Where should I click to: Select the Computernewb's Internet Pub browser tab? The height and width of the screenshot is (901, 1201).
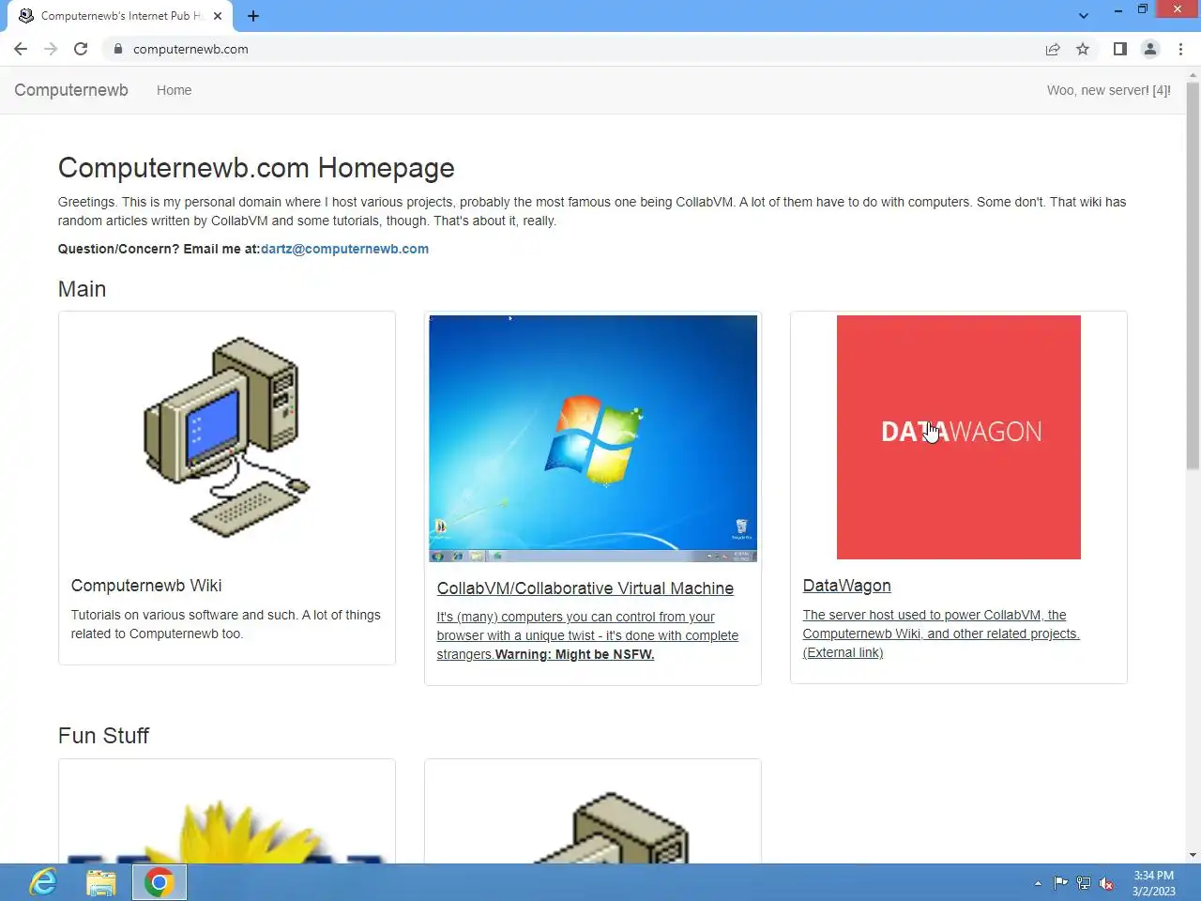coord(120,16)
